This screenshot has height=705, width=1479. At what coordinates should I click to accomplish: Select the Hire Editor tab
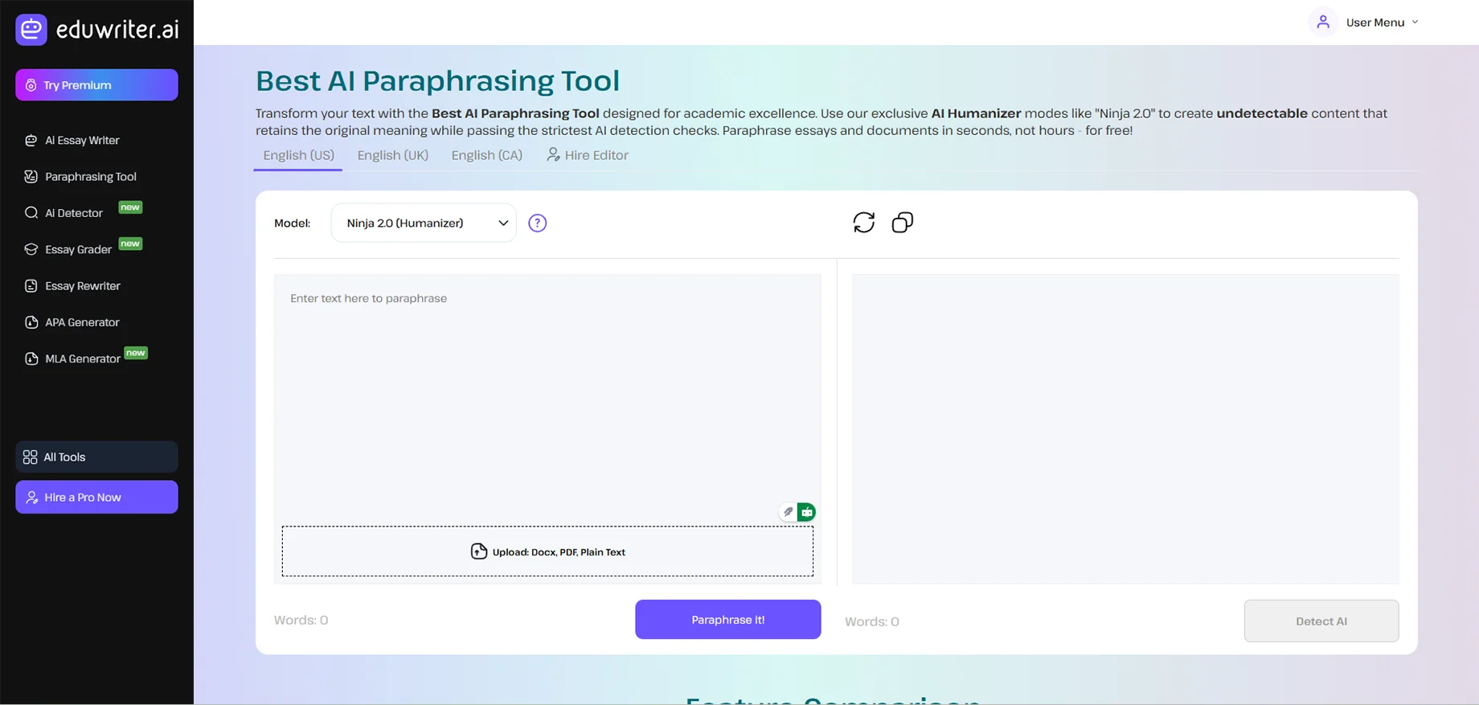click(588, 155)
